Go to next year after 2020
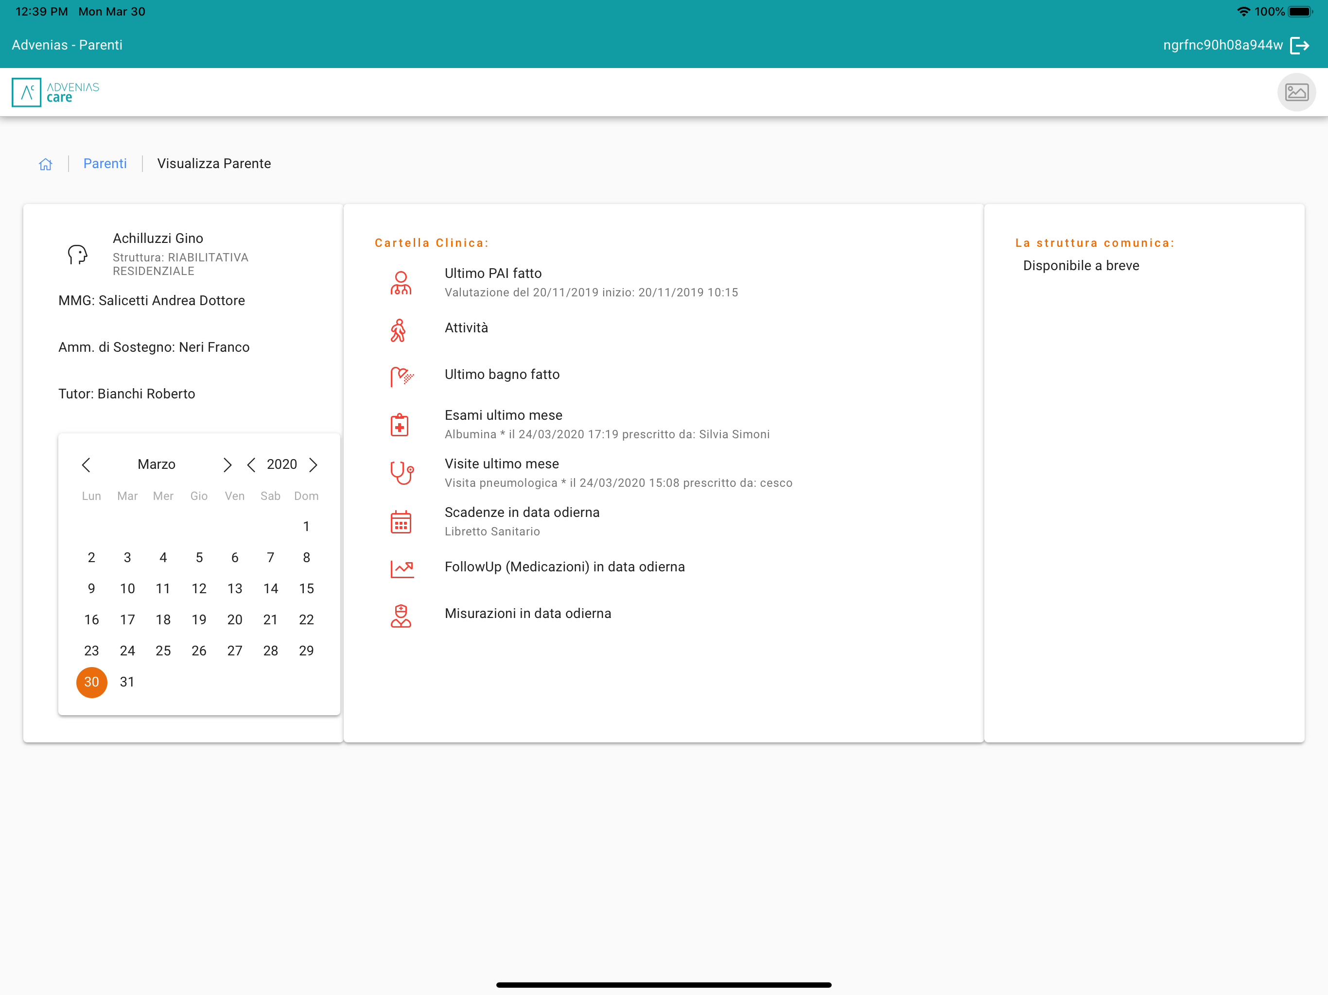Image resolution: width=1328 pixels, height=995 pixels. point(313,464)
